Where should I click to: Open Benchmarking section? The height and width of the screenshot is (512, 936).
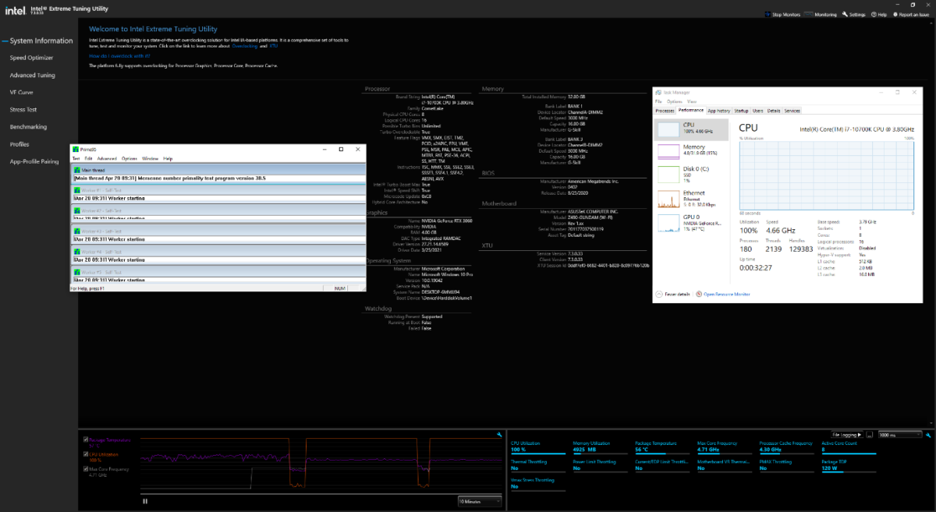[28, 126]
